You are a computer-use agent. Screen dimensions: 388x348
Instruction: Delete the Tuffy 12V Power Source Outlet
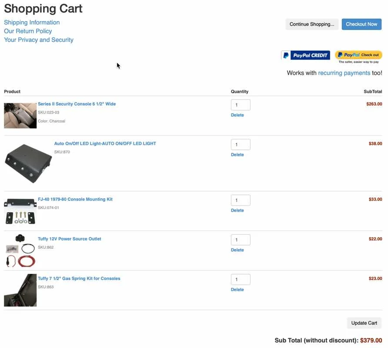point(237,250)
